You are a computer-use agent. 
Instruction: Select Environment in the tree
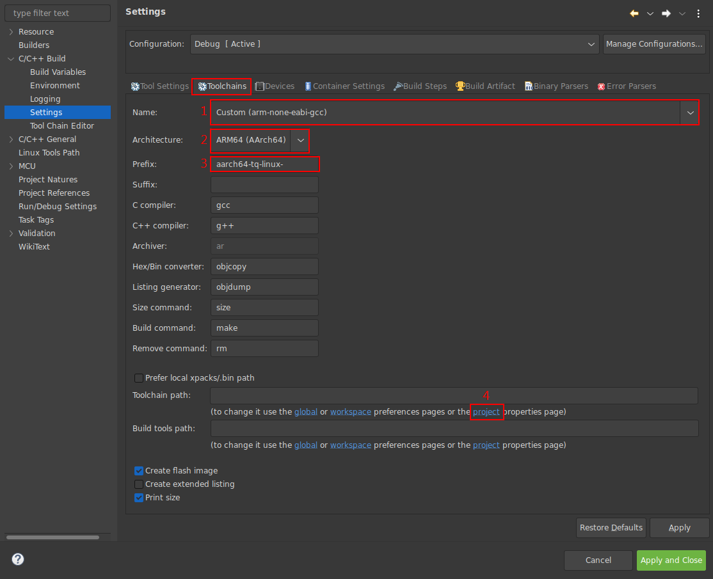click(54, 86)
